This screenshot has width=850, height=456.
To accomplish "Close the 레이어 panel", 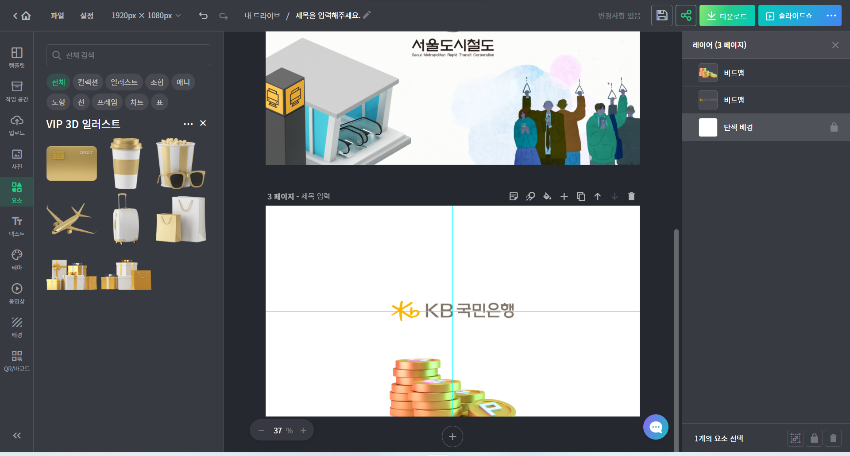I will (x=835, y=45).
